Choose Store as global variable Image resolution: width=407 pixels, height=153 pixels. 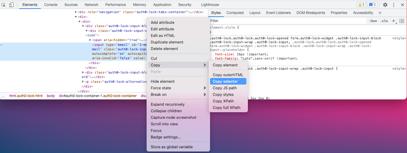pos(178,147)
